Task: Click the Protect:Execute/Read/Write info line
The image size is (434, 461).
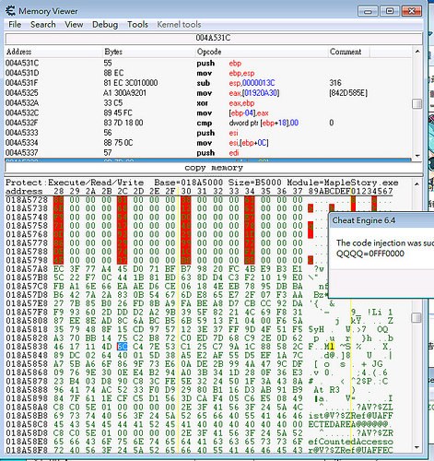Action: [202, 183]
